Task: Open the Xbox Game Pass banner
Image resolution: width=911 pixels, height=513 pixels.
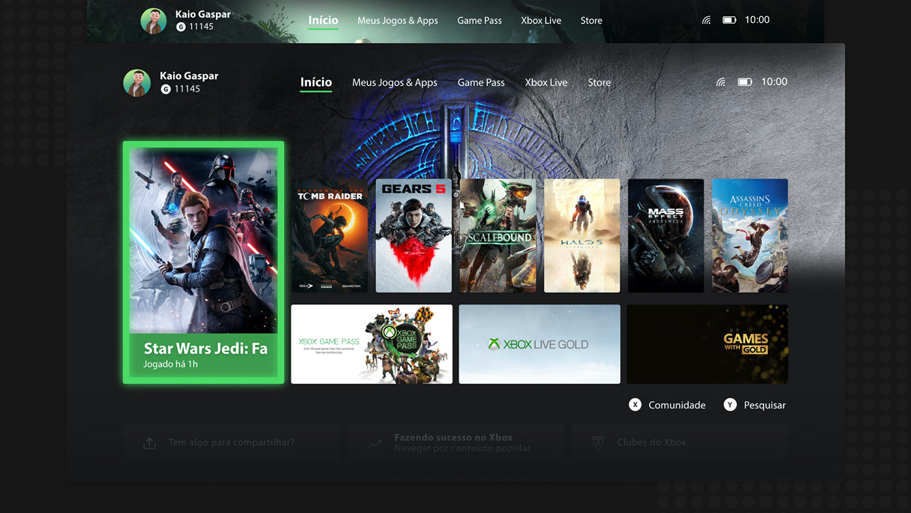Action: [x=372, y=344]
